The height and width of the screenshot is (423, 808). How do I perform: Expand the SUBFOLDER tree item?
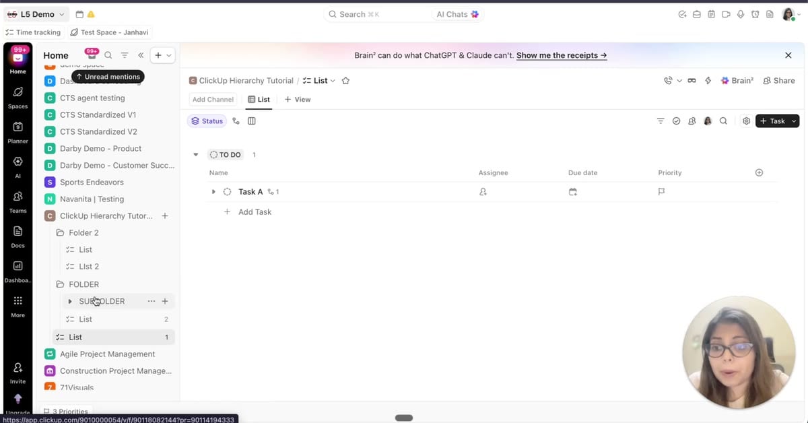pos(70,301)
